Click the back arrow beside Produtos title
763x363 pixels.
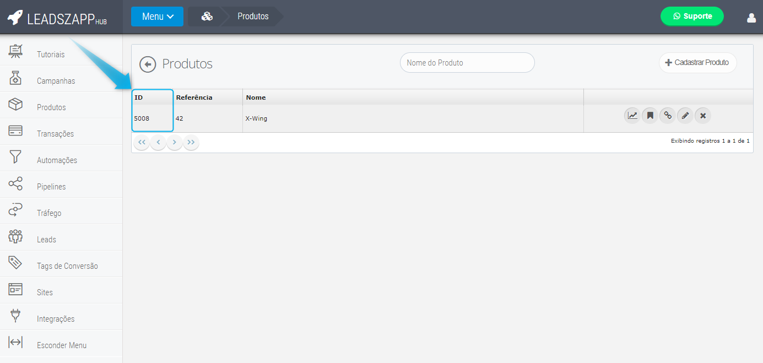pos(148,64)
